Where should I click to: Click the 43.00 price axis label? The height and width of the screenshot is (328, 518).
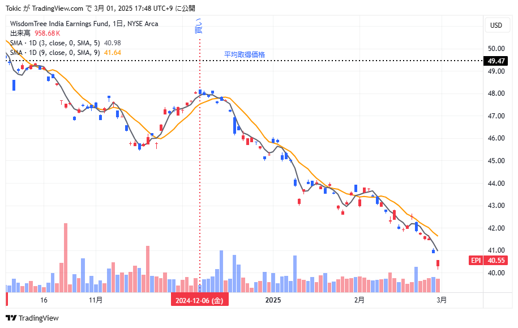point(496,206)
